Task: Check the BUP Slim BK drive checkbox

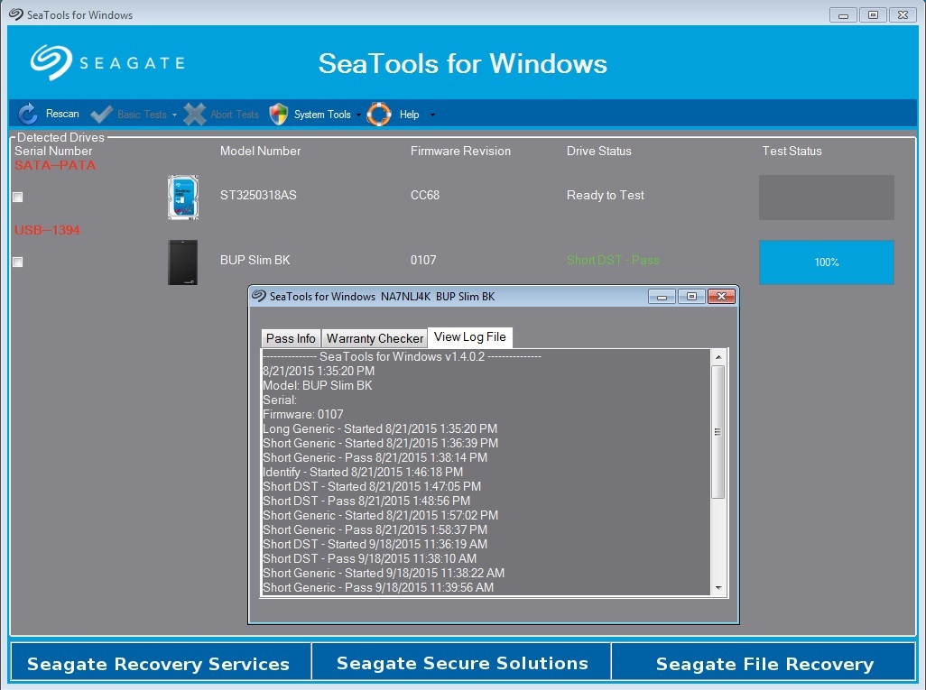Action: (18, 262)
